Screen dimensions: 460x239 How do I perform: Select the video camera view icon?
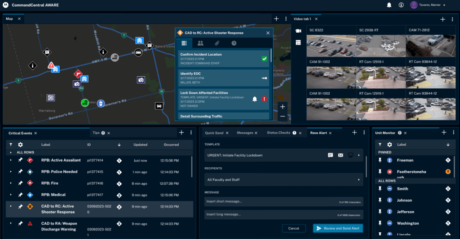(x=298, y=31)
